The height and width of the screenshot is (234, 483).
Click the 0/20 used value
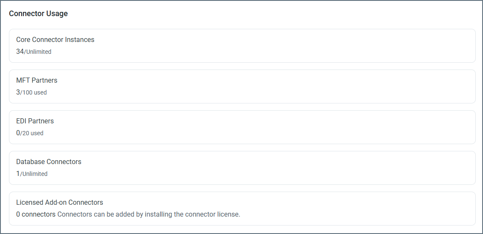point(30,133)
